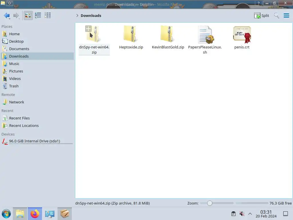Open Pictures in Places
This screenshot has width=293, height=220.
(x=37, y=71)
